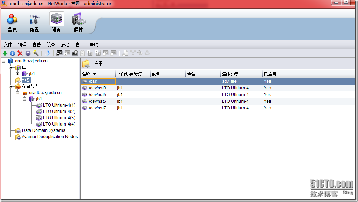Click the grayed building scan icon
The image size is (358, 202).
pos(125,53)
